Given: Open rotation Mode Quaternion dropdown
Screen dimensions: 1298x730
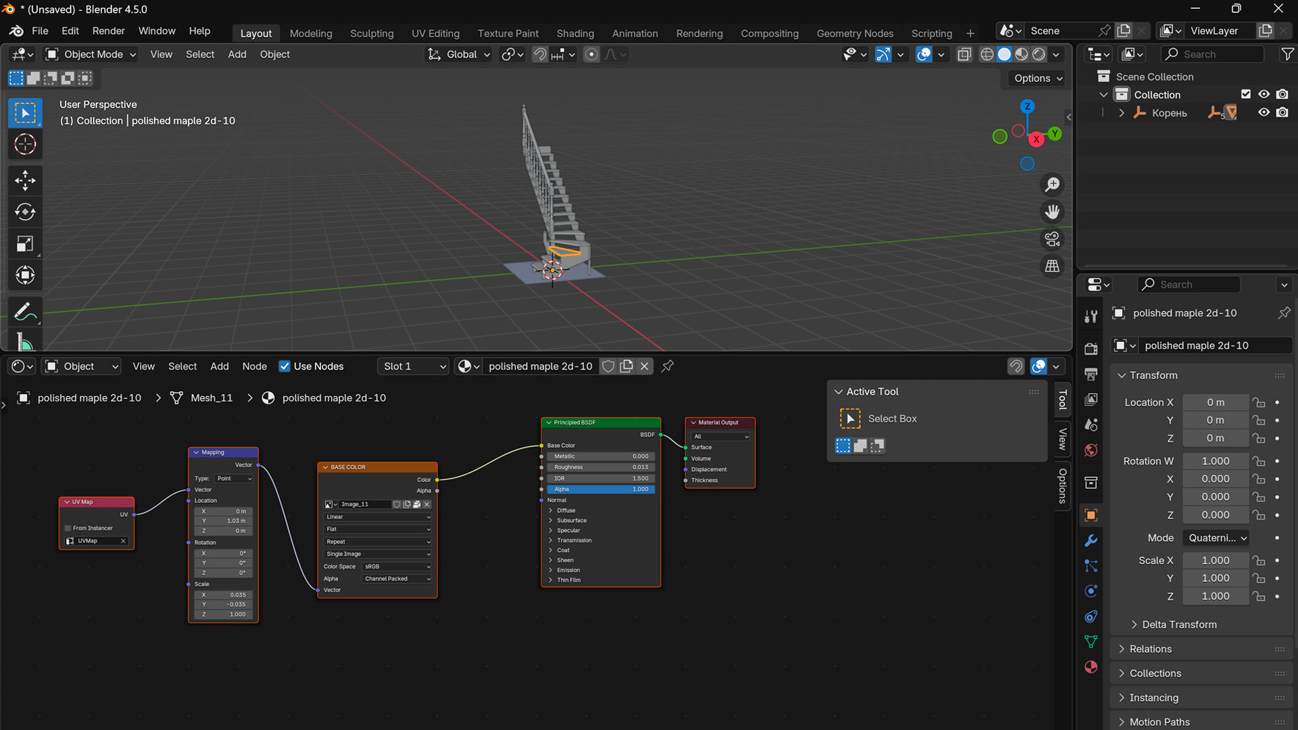Looking at the screenshot, I should 1216,538.
